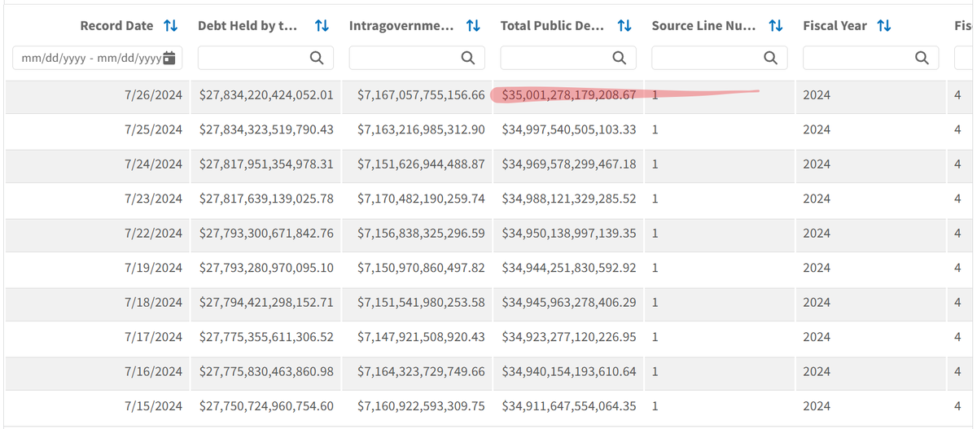Click the $7,167,057,755,156.66 intragovernmental value
The height and width of the screenshot is (429, 977).
point(422,95)
